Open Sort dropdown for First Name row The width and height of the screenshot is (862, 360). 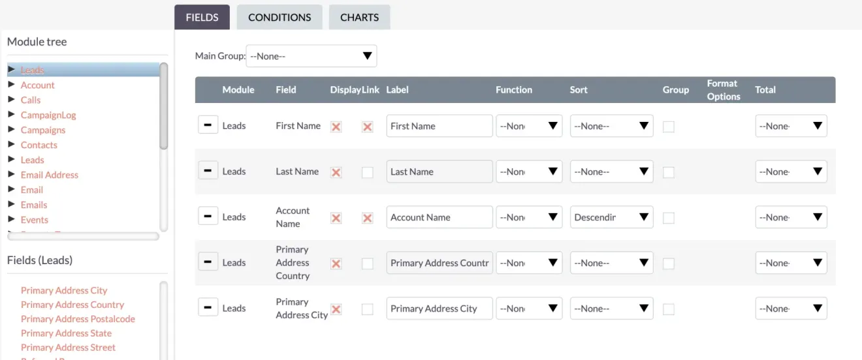tap(611, 126)
